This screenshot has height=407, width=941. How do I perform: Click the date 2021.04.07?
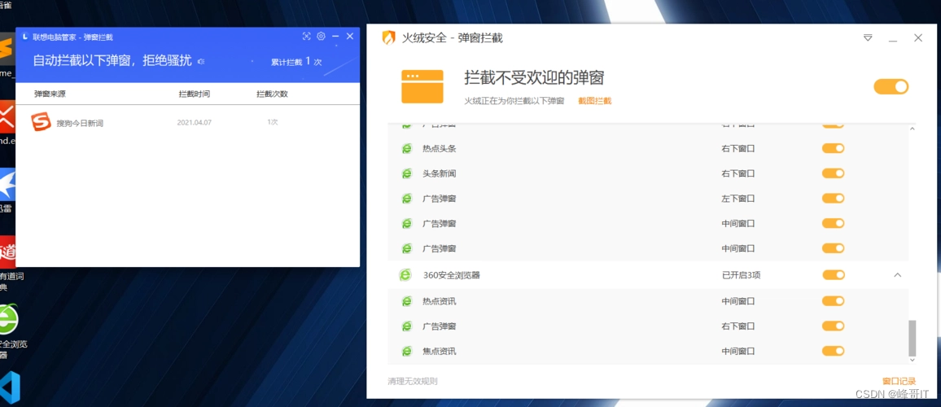(x=195, y=122)
